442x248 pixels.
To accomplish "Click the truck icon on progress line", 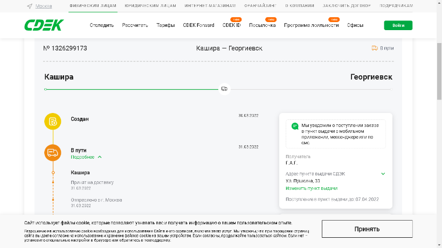I will tap(224, 89).
